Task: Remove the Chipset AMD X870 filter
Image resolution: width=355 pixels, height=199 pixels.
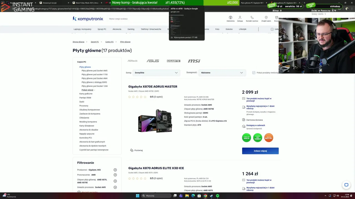Action: point(115,181)
